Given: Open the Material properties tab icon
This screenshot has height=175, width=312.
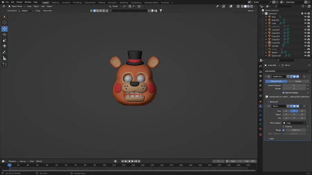Looking at the screenshot, I should [x=260, y=129].
